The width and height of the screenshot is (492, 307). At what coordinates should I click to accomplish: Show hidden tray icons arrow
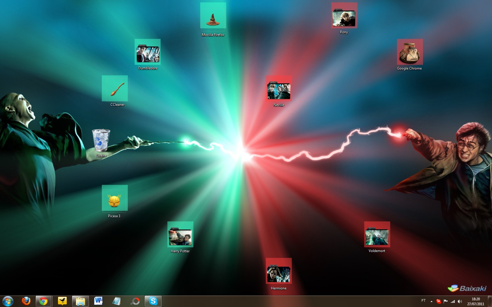coord(431,301)
